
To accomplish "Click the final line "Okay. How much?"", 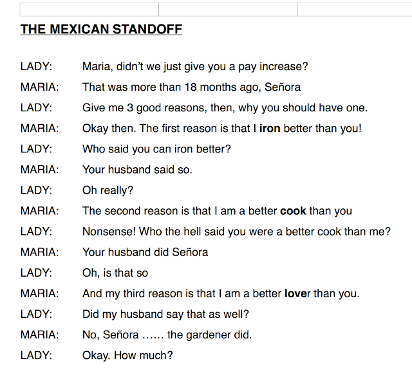I will [x=127, y=355].
